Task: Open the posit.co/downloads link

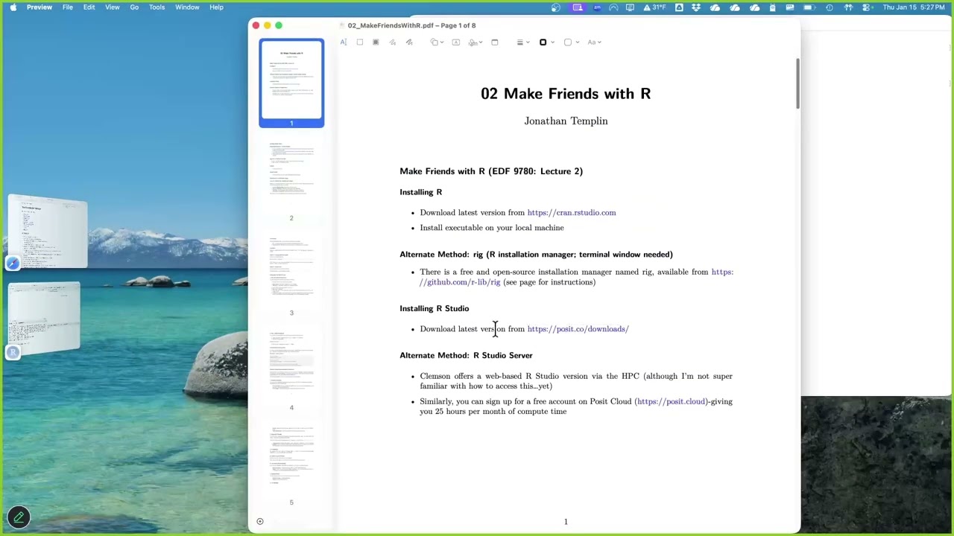Action: tap(578, 329)
